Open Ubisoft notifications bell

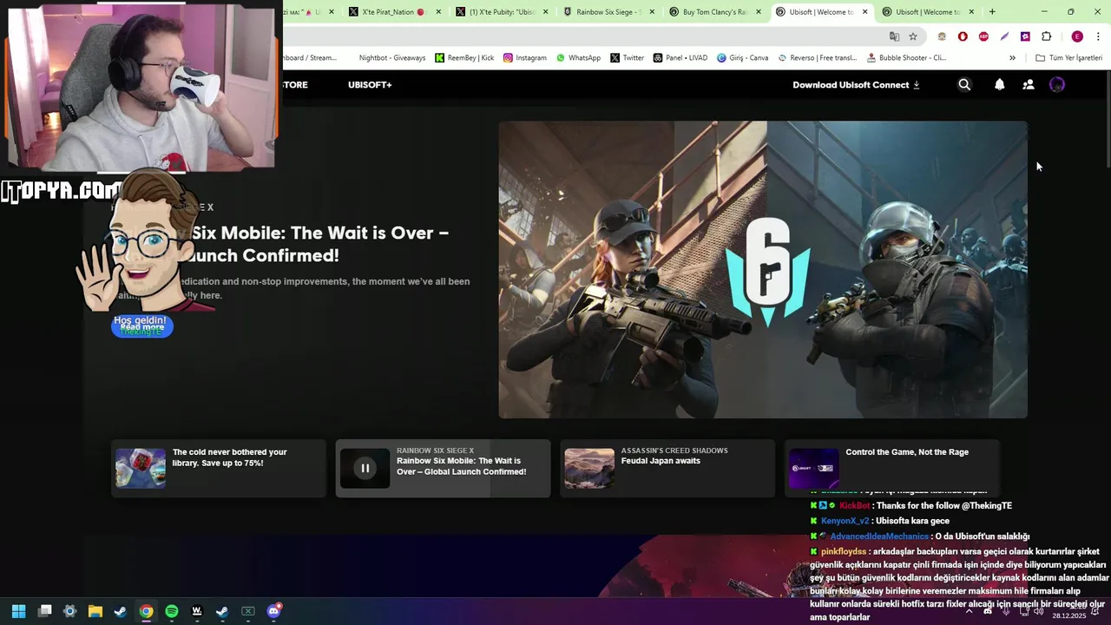(1000, 85)
